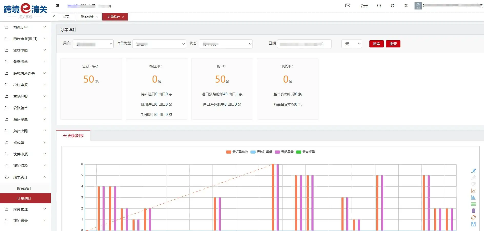Open the 状态 dropdown
This screenshot has height=231, width=484.
[x=226, y=44]
